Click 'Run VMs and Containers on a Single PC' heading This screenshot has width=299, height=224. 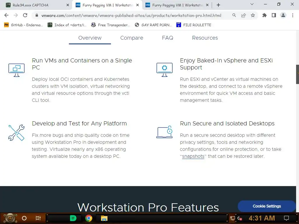point(82,64)
